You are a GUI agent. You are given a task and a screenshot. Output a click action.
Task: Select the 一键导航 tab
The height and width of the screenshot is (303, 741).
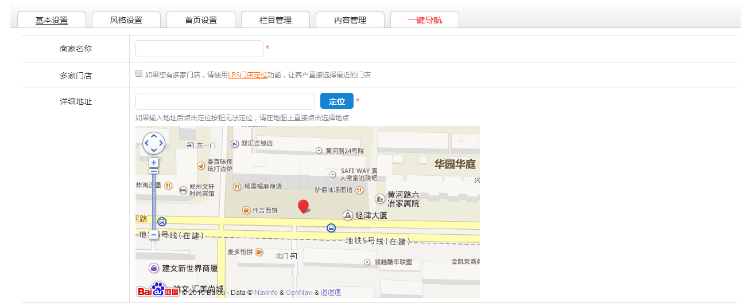[x=425, y=20]
